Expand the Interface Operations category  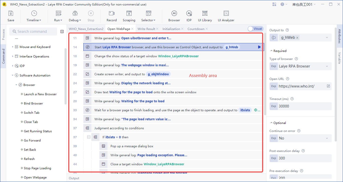click(13, 56)
